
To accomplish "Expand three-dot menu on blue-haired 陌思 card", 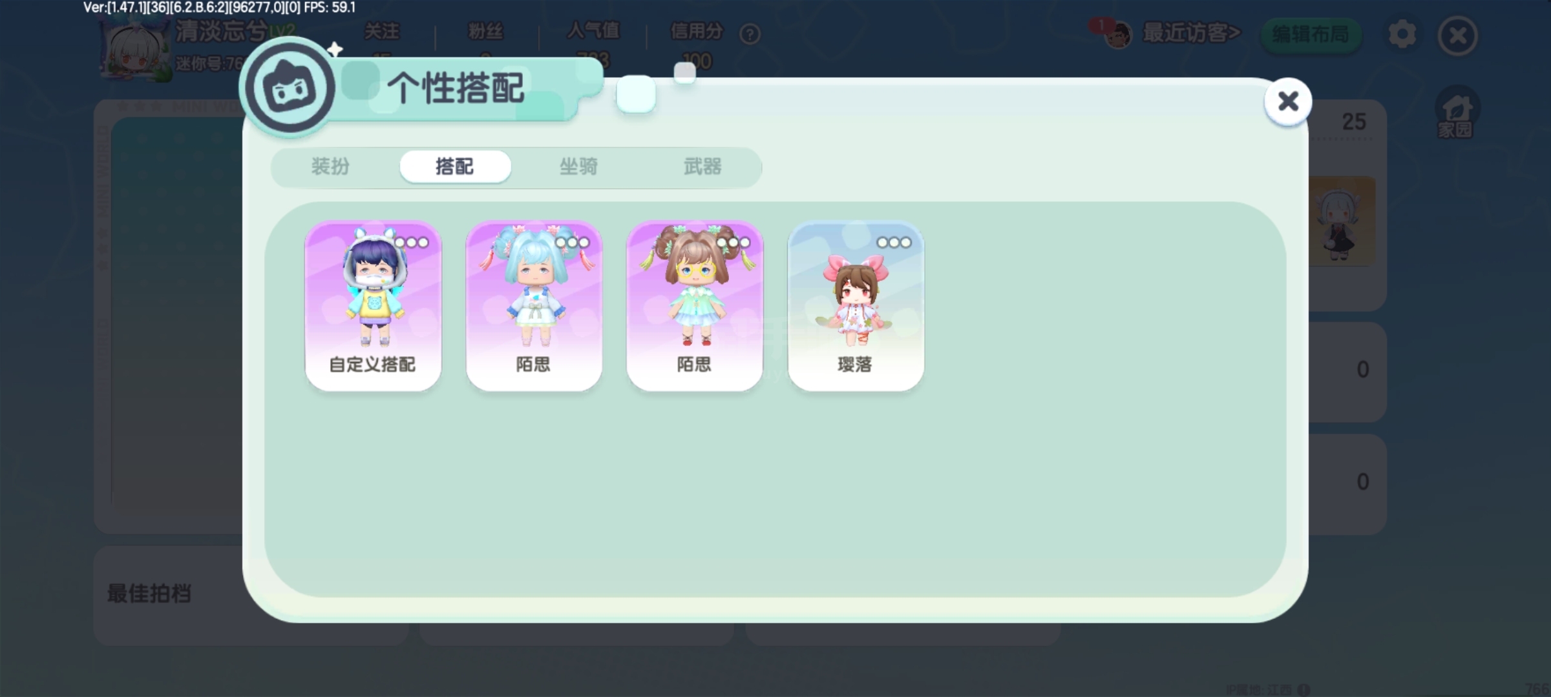I will click(573, 243).
